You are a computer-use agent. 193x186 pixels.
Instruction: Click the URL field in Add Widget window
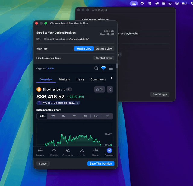[144, 34]
